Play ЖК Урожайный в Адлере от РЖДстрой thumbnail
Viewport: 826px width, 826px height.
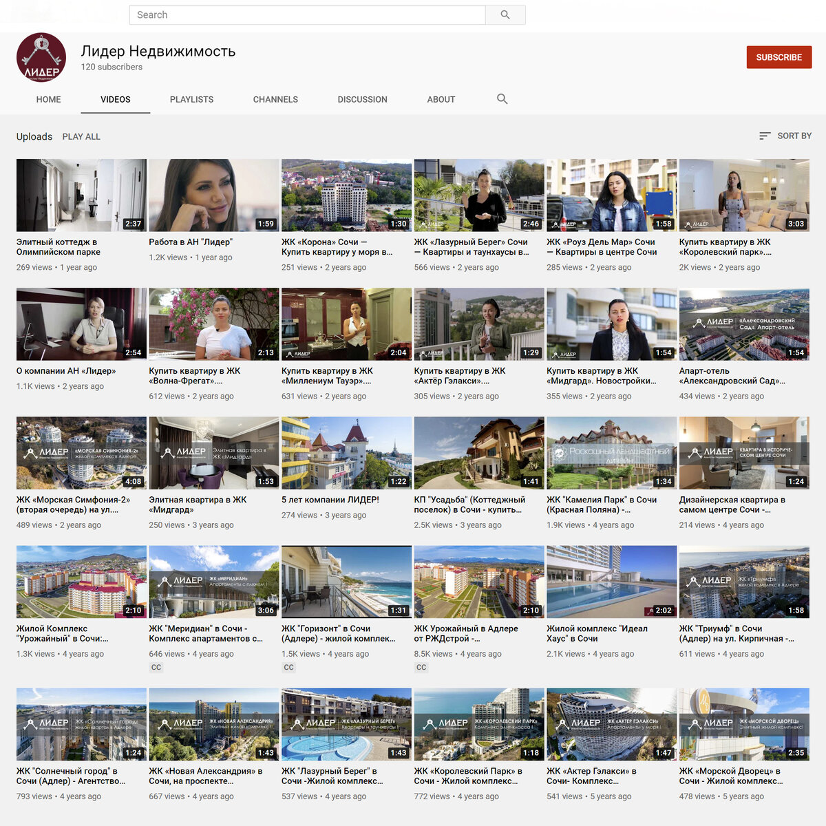[x=479, y=582]
